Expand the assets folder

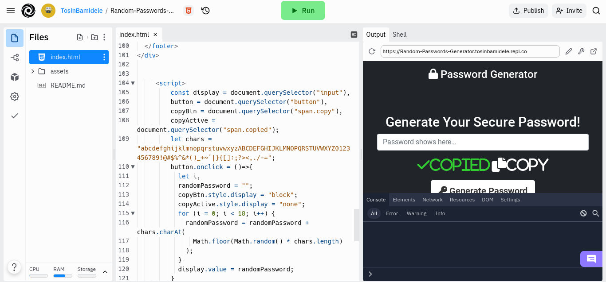point(33,71)
